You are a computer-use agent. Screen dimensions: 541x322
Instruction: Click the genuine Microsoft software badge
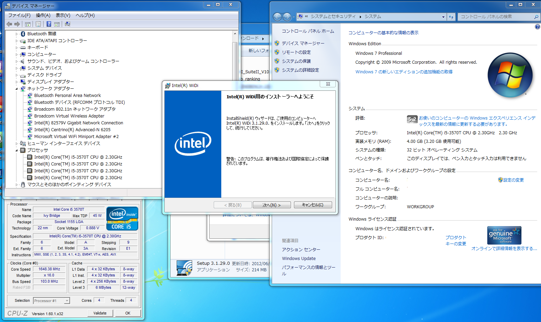coord(504,235)
